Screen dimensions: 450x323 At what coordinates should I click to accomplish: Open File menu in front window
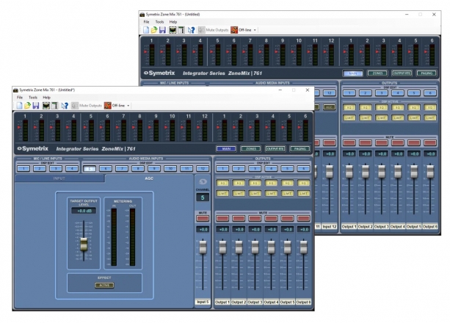point(20,98)
